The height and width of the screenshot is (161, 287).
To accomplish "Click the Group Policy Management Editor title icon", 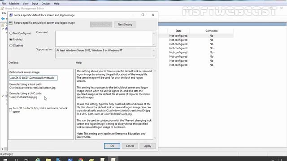I will pos(2,8).
